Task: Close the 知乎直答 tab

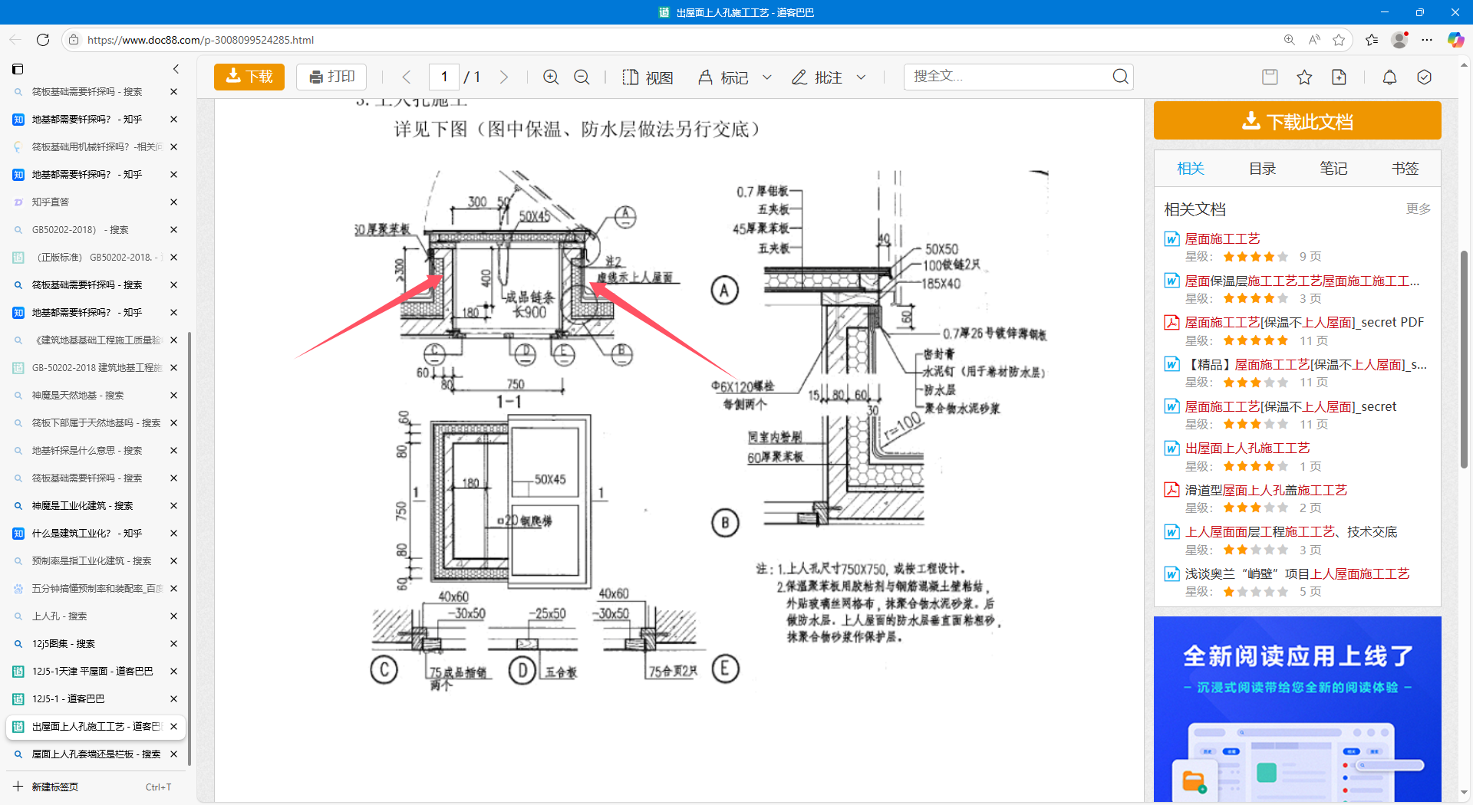Action: tap(173, 202)
